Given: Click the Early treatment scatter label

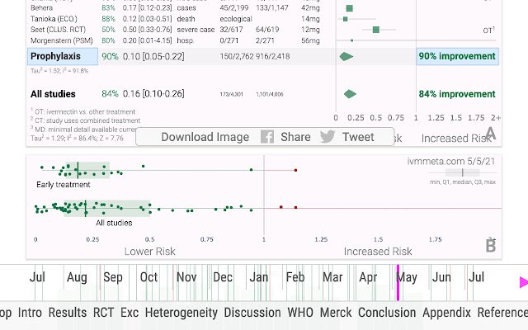Looking at the screenshot, I should click(x=64, y=185).
